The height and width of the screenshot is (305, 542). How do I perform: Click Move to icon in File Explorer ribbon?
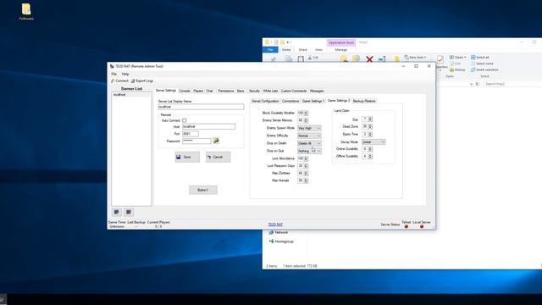pos(344,58)
